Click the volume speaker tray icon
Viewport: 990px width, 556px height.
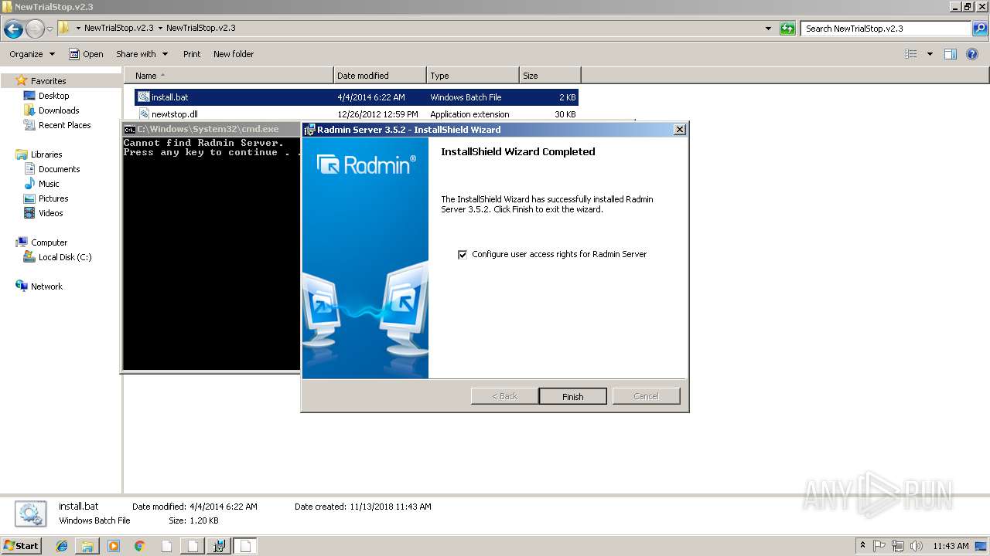916,546
